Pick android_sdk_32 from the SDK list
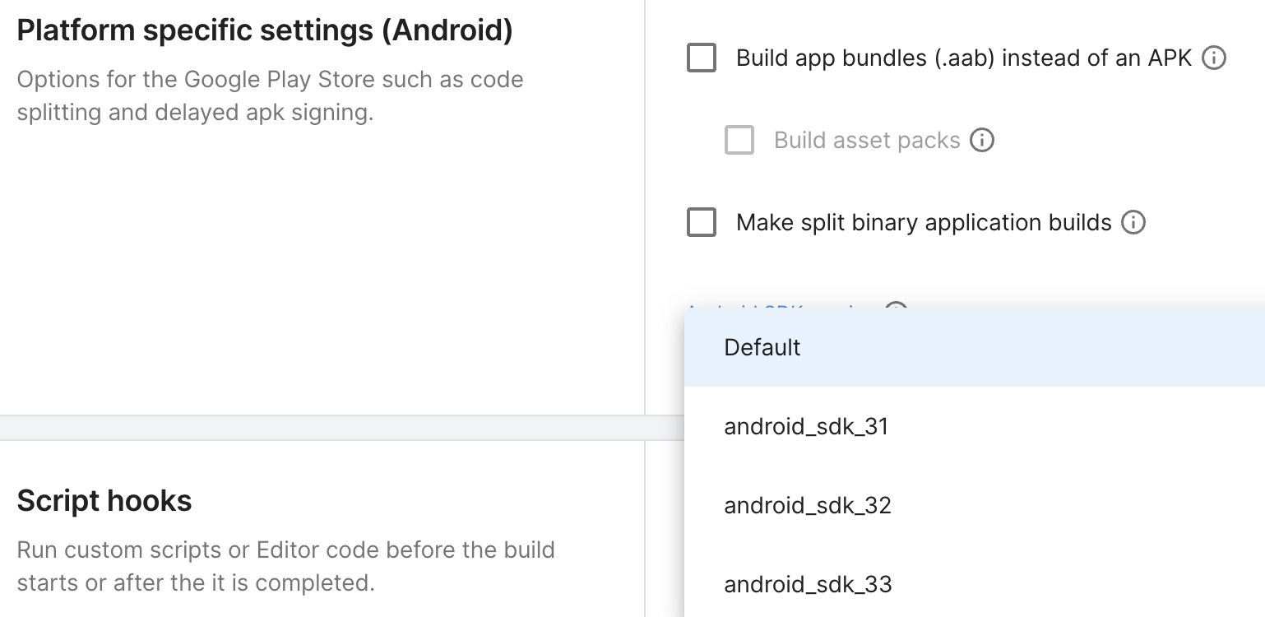Viewport: 1265px width, 617px height. click(x=807, y=505)
